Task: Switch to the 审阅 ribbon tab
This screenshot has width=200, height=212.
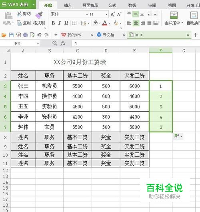Action: point(152,5)
